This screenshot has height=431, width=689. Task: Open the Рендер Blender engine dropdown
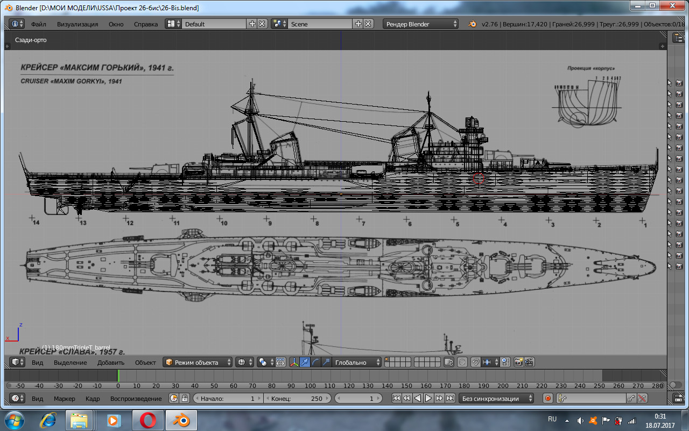coord(421,24)
